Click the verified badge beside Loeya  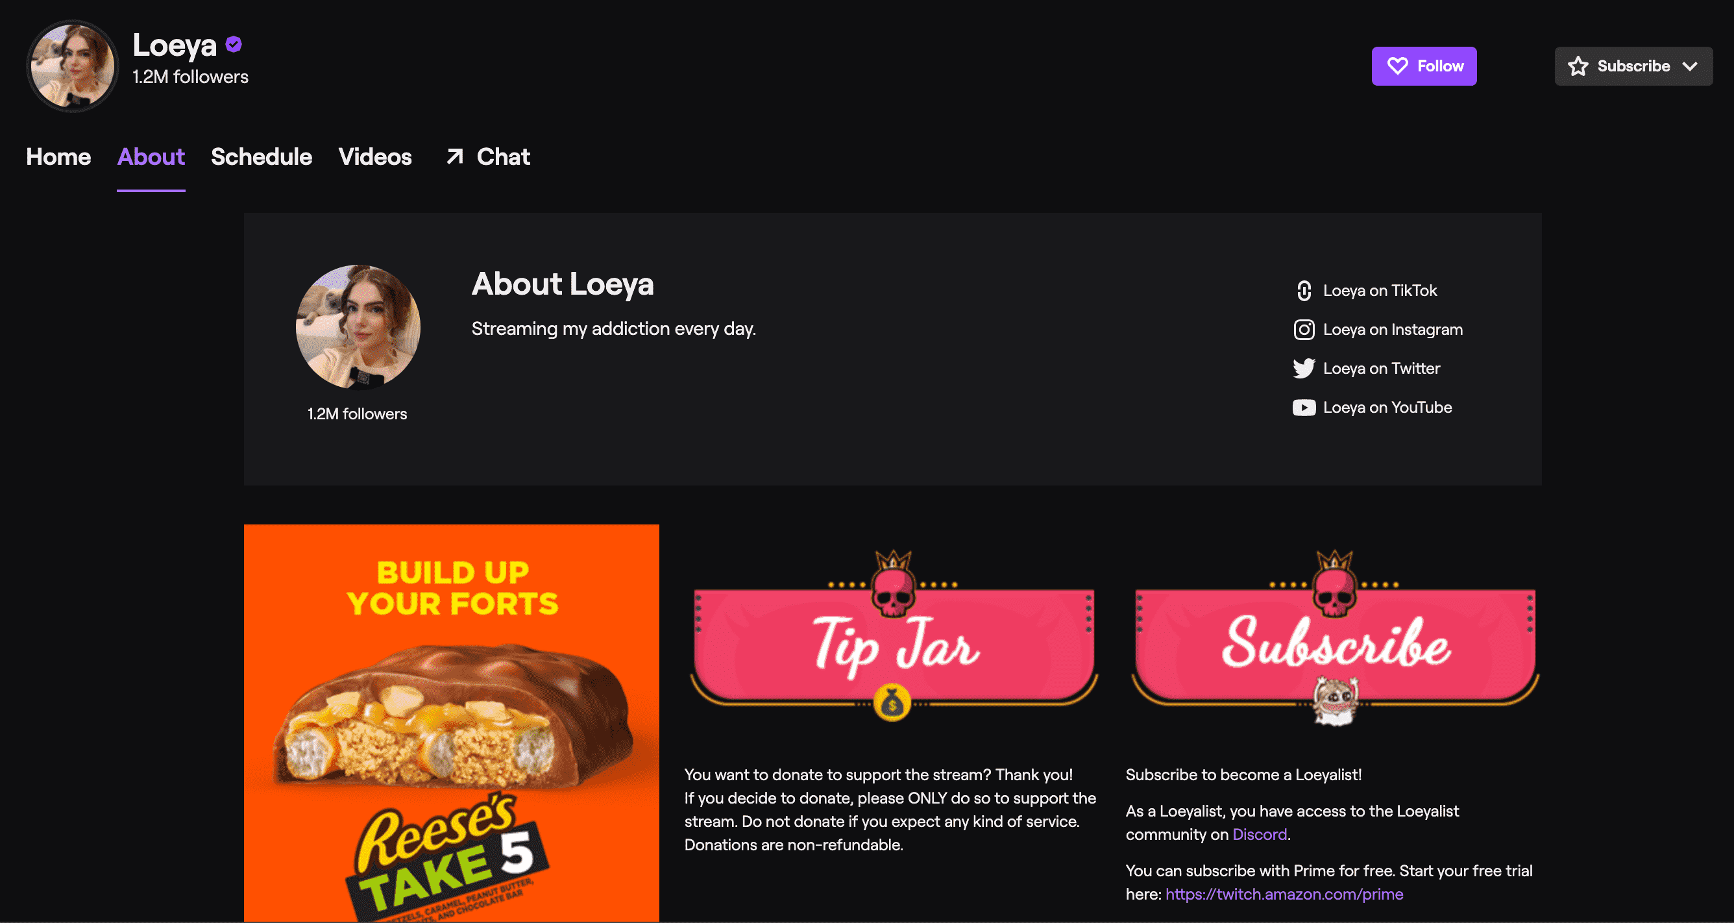tap(234, 44)
